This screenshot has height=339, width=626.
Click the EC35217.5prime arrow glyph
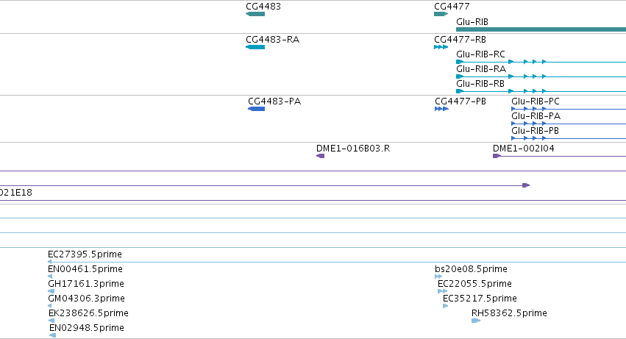click(x=446, y=306)
